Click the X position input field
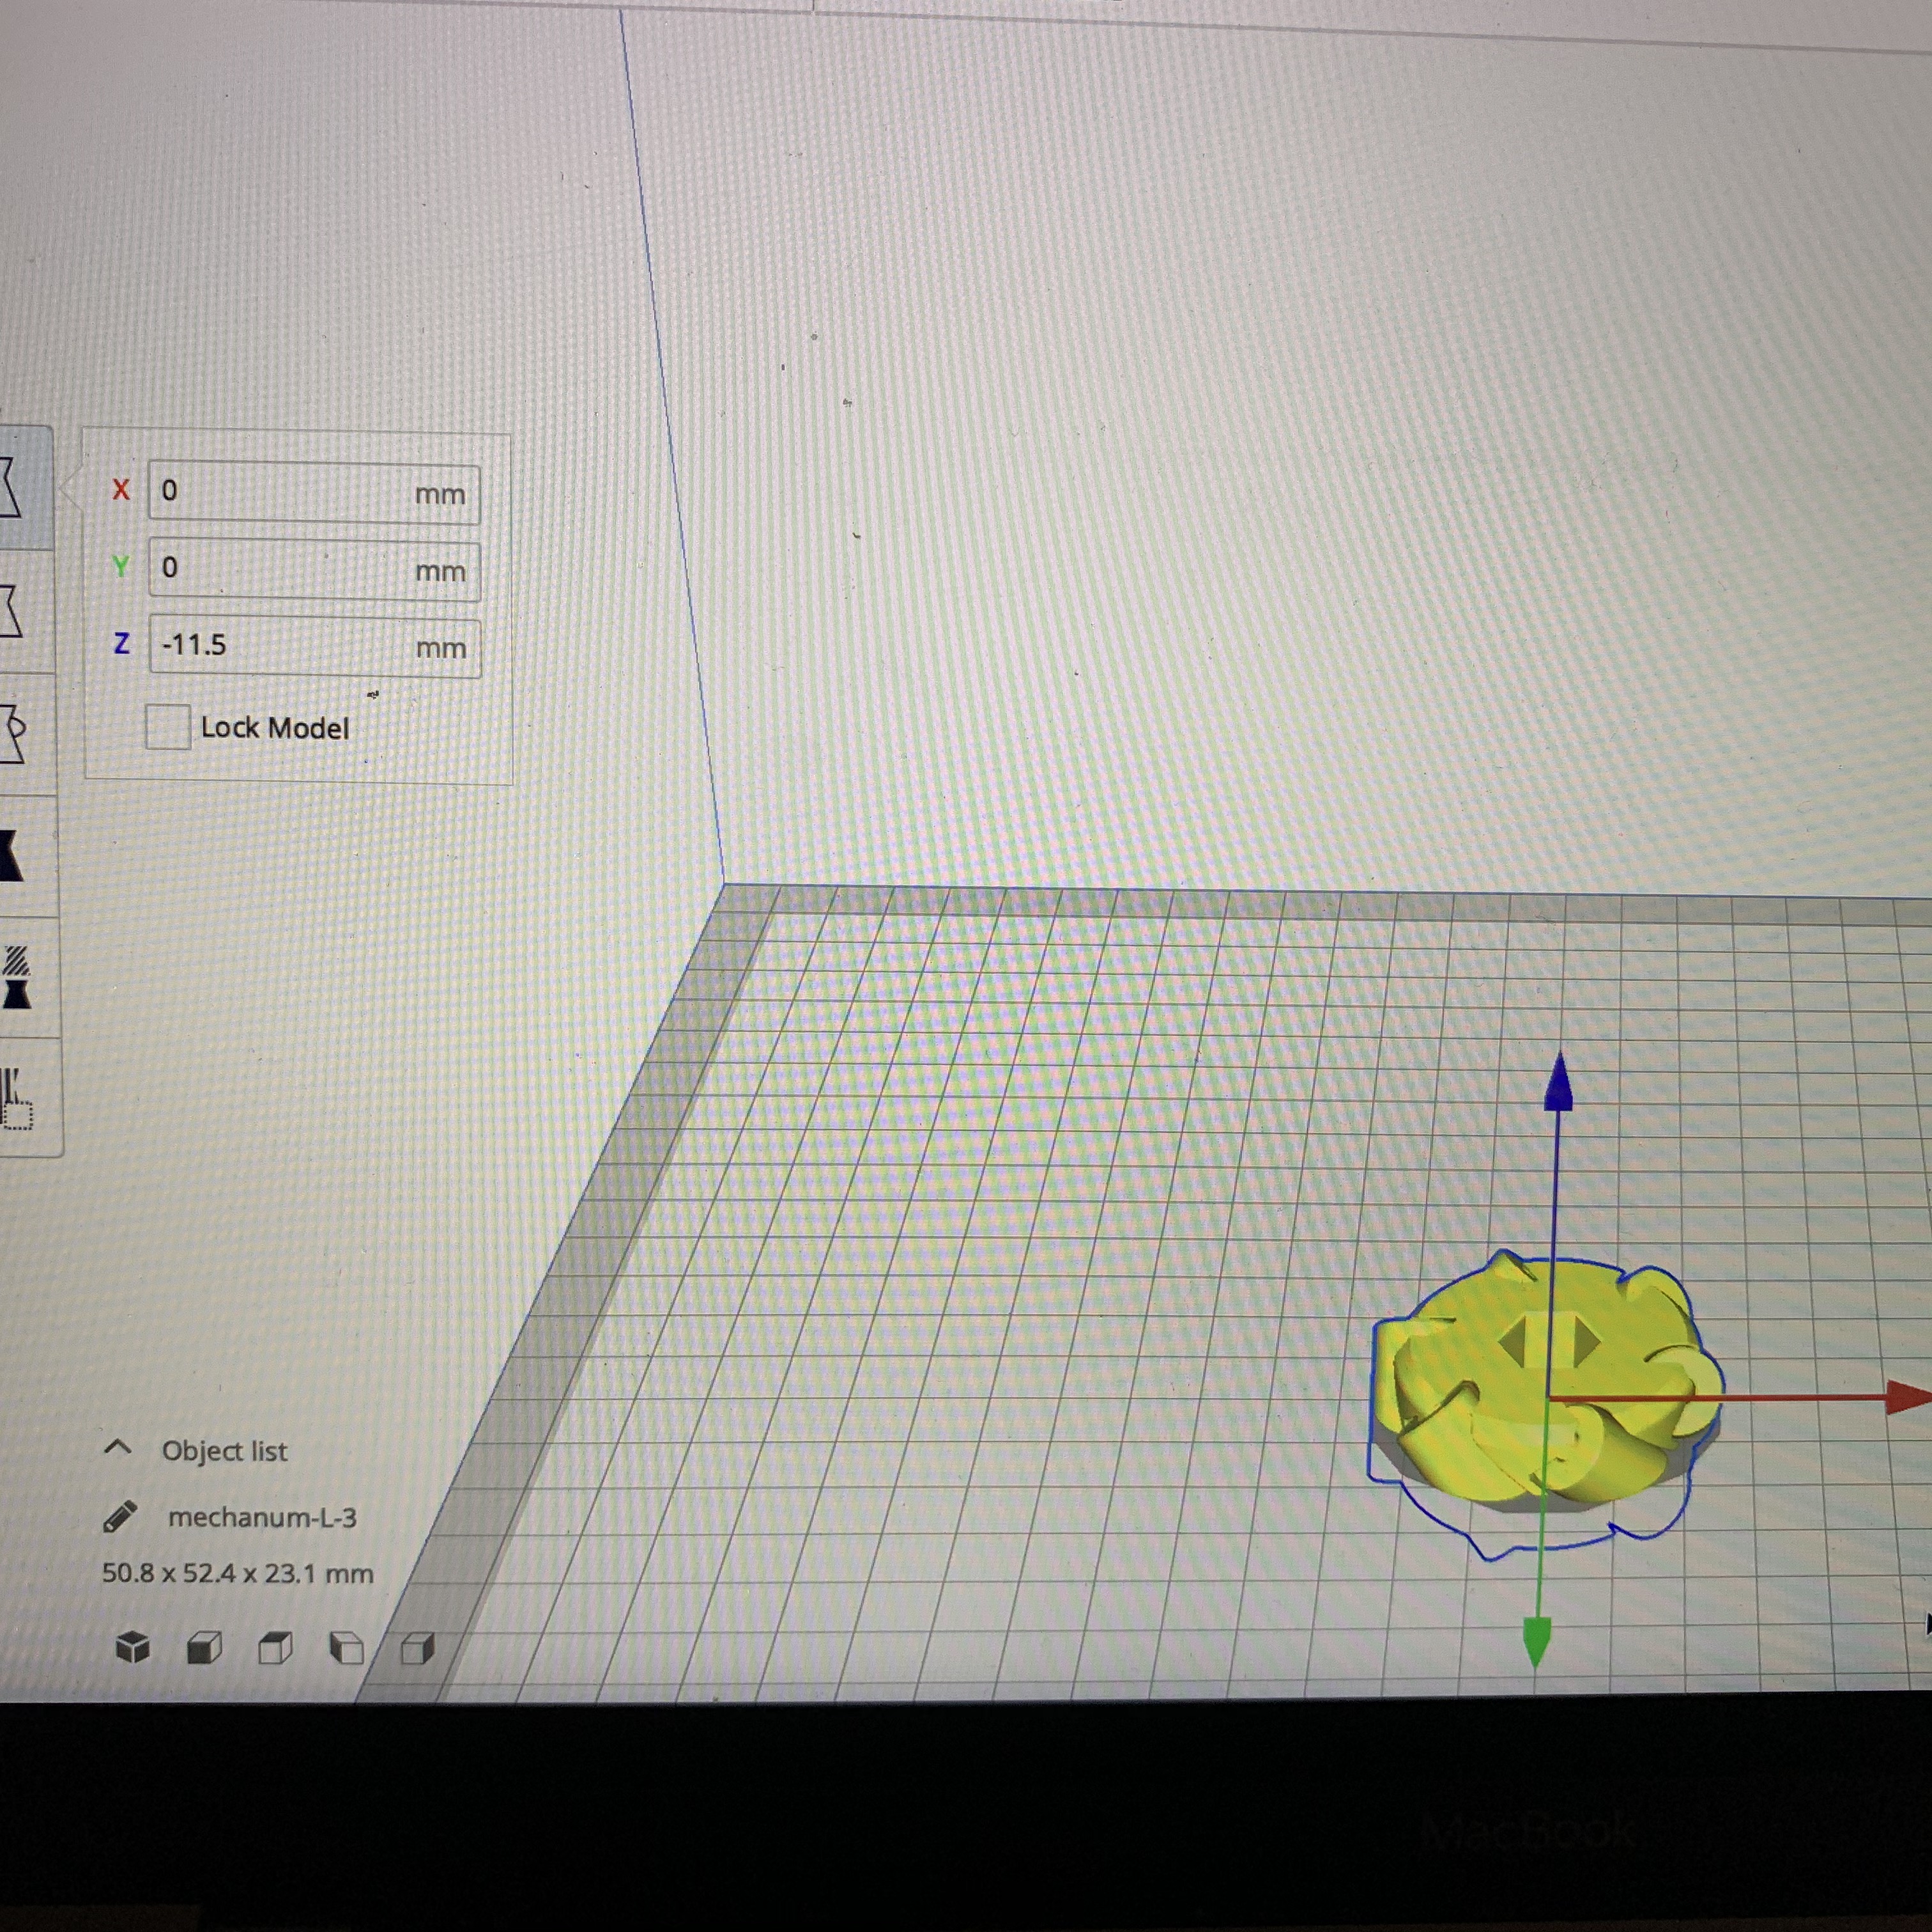The height and width of the screenshot is (1932, 1932). 314,492
